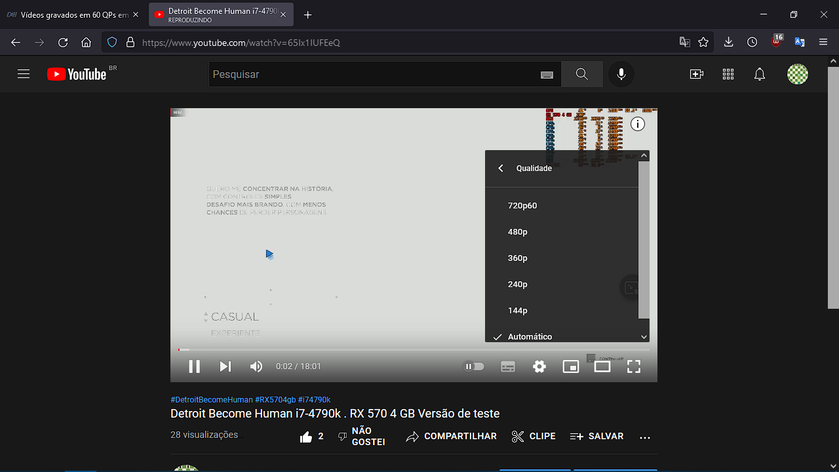Image resolution: width=839 pixels, height=472 pixels.
Task: Open the translate extension toolbar icon
Action: click(800, 43)
